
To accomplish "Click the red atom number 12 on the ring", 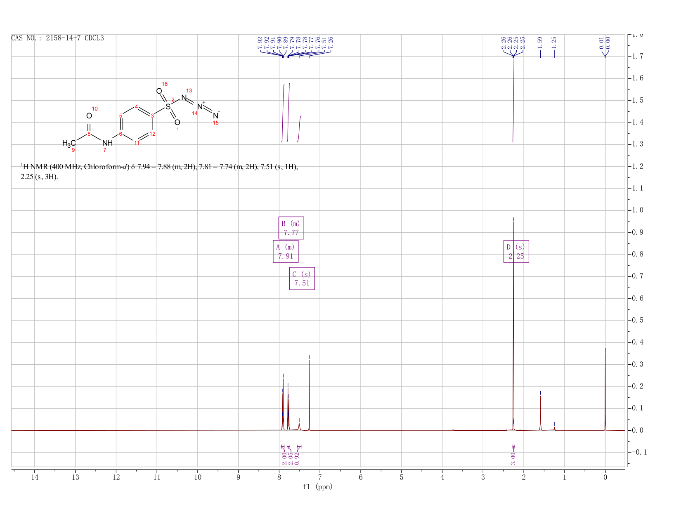I will click(152, 134).
